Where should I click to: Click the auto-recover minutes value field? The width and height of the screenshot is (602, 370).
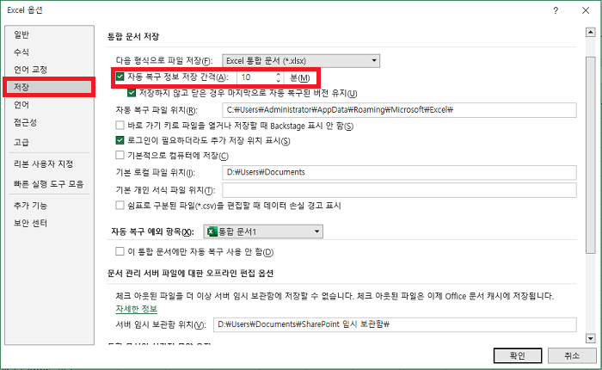pos(256,77)
